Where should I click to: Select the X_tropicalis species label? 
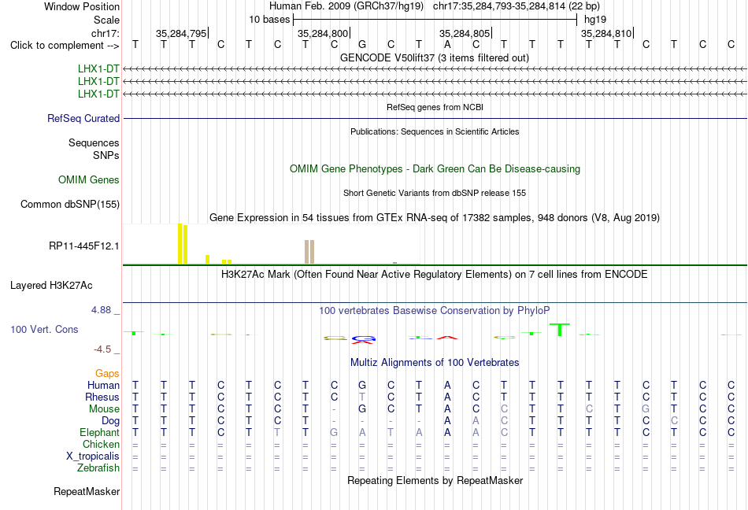[93, 456]
